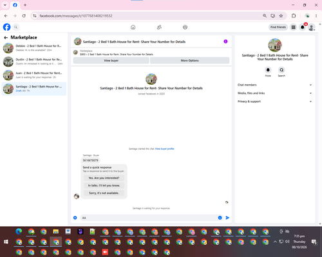Open the Facebook menu grid icon
Screen dimensions: 322x257
click(x=293, y=27)
